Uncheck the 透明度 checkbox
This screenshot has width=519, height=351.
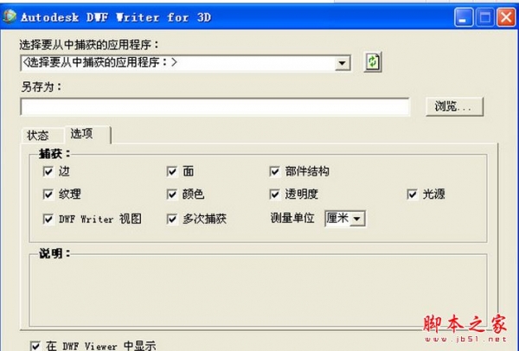point(274,195)
